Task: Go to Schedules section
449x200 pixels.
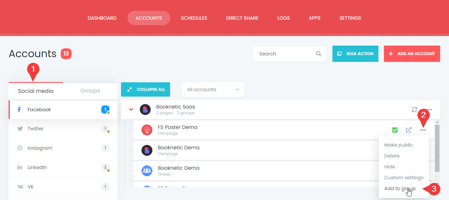Action: coord(194,18)
